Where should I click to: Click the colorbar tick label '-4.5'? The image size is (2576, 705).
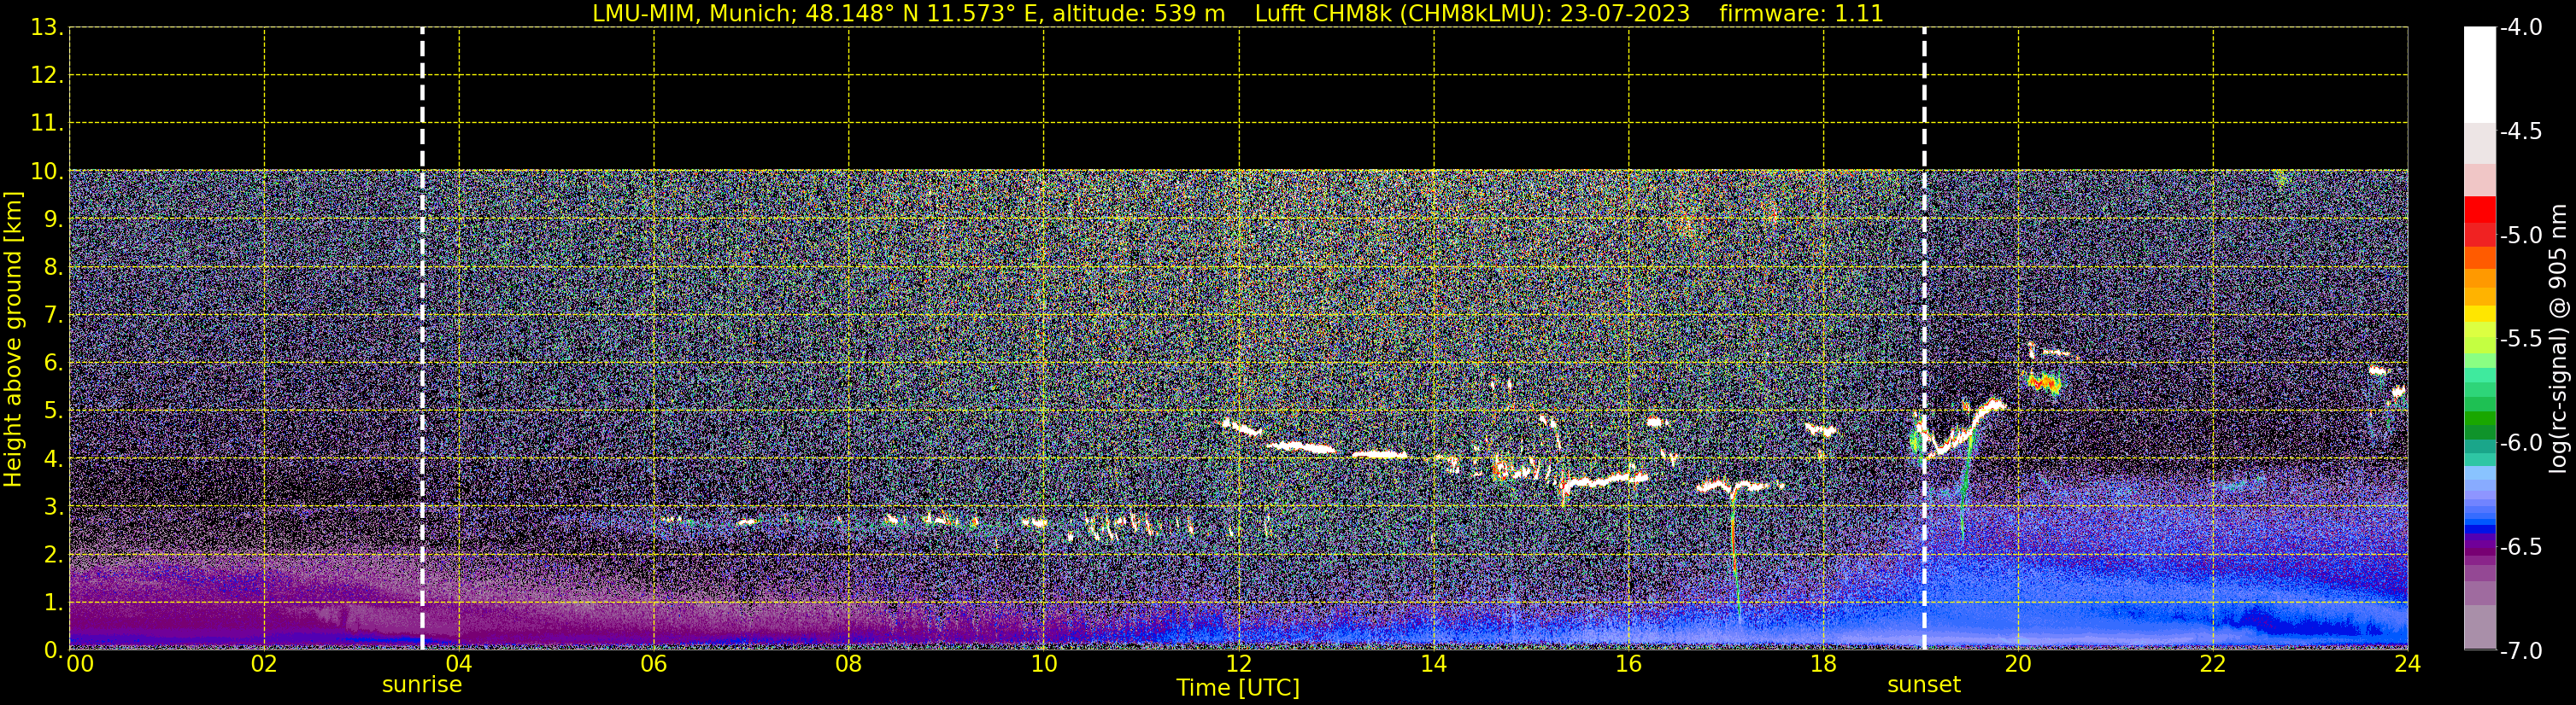[2520, 131]
